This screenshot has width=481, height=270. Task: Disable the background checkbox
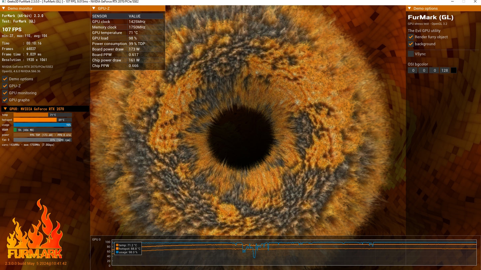click(411, 44)
